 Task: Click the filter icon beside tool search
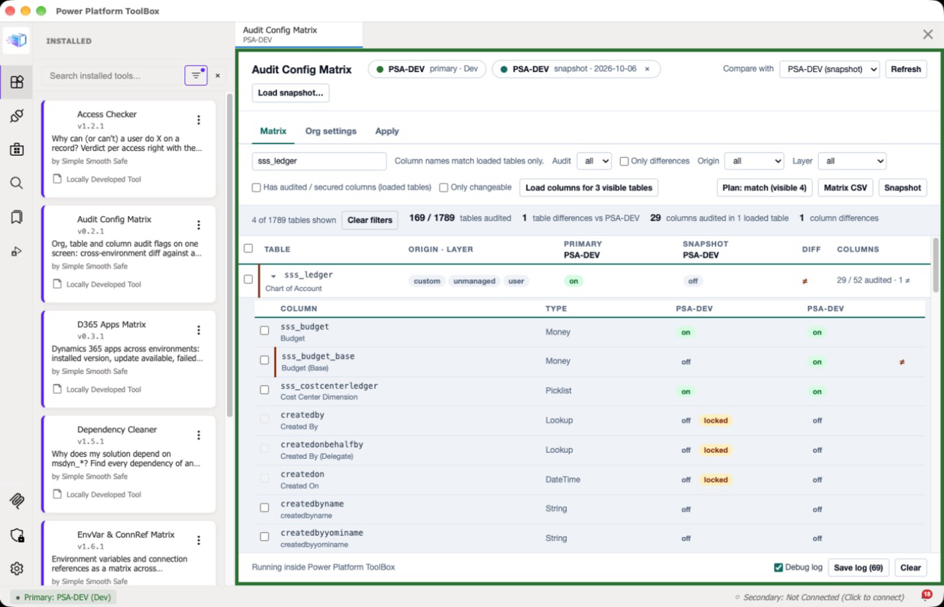(196, 75)
